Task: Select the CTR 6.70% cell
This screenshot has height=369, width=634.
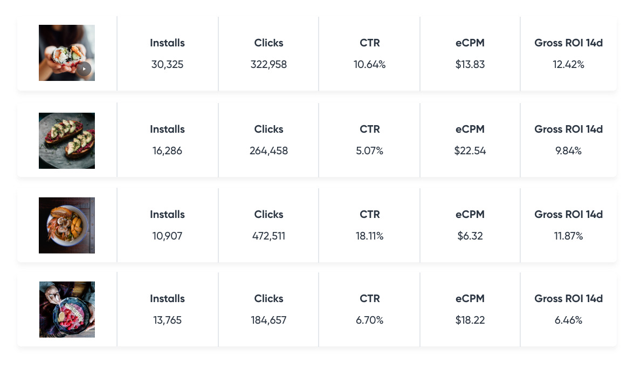Action: [370, 309]
